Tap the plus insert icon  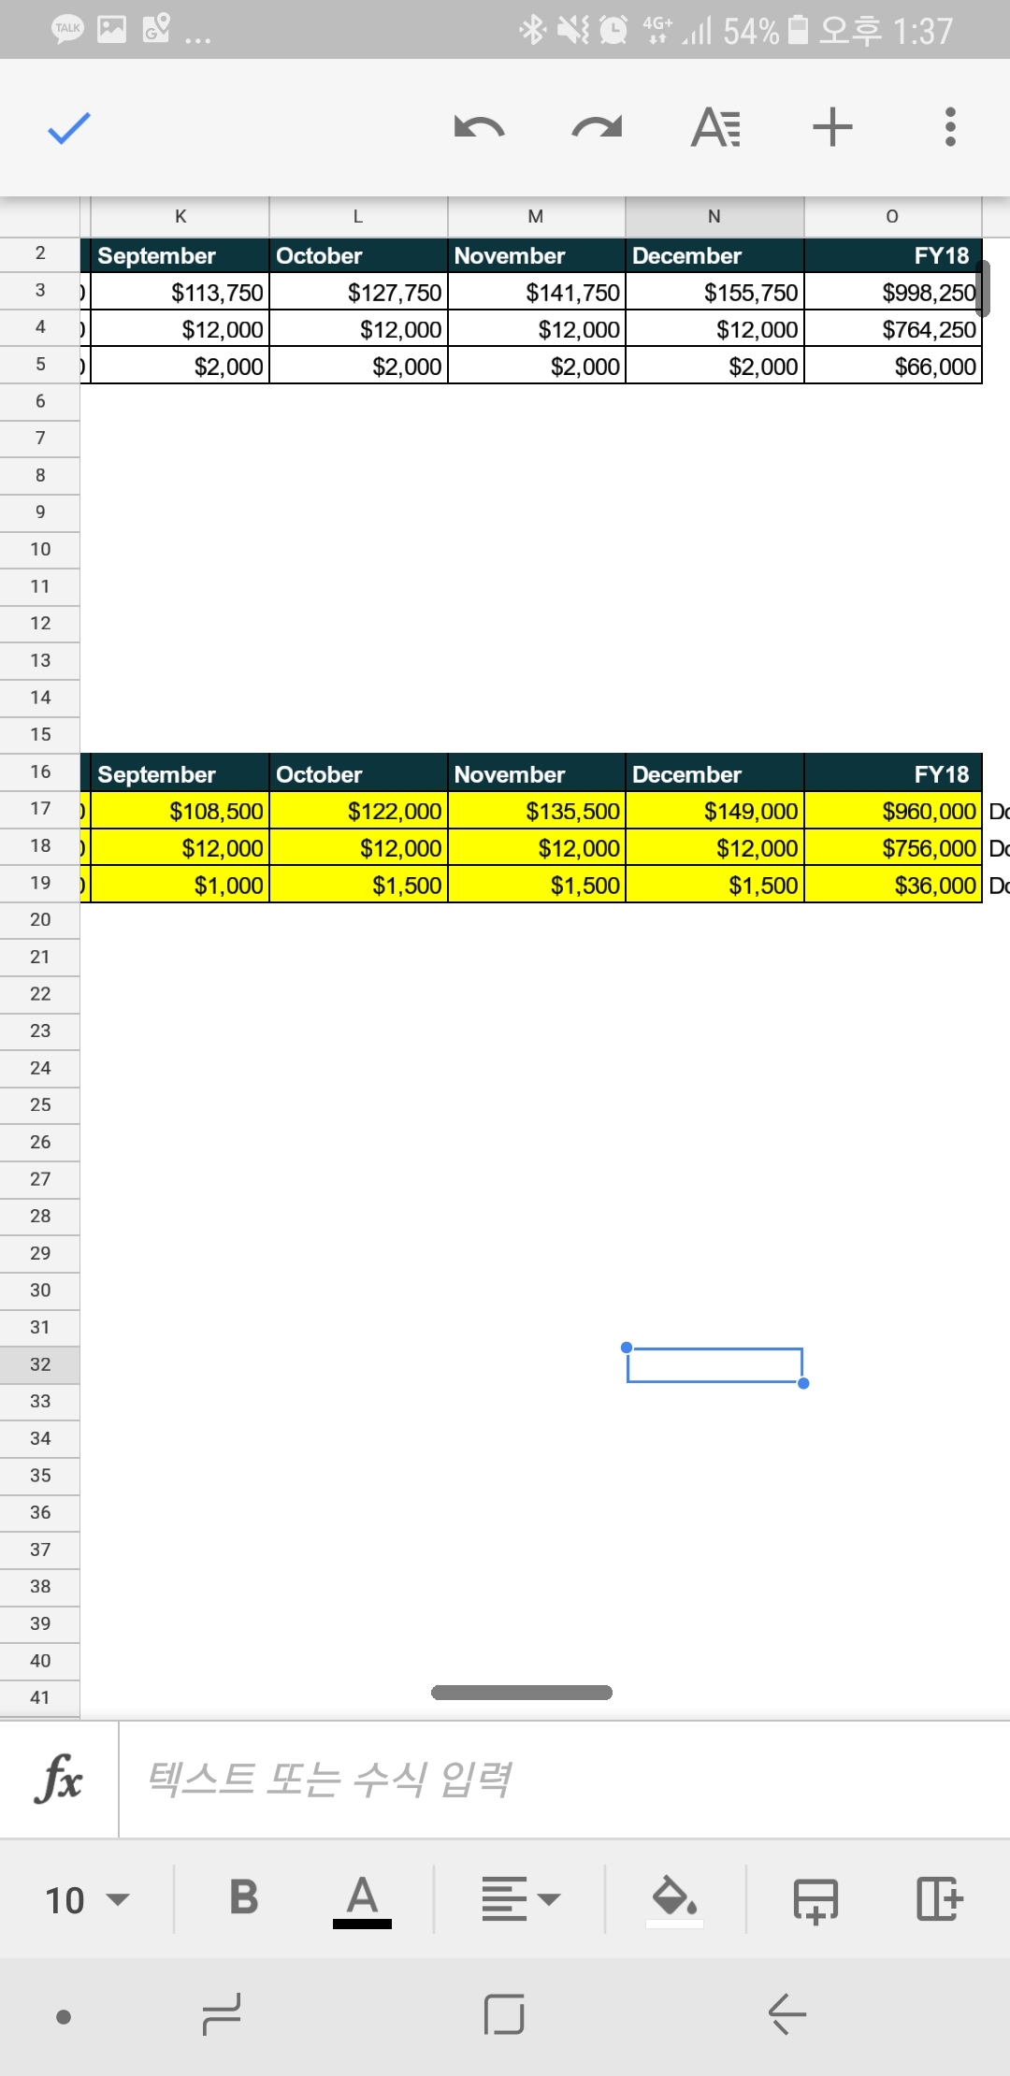(x=832, y=127)
